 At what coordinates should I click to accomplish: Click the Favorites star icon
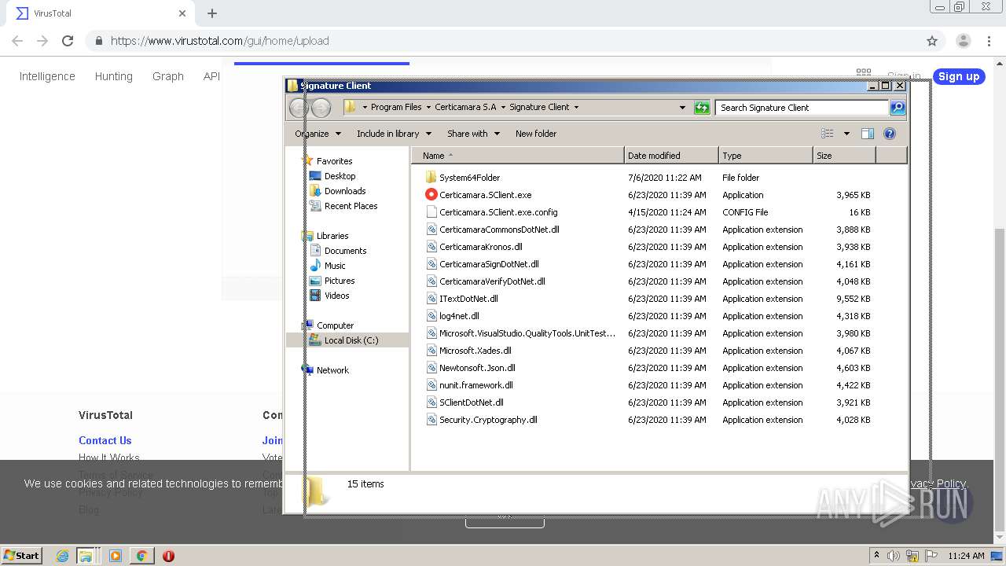point(308,161)
